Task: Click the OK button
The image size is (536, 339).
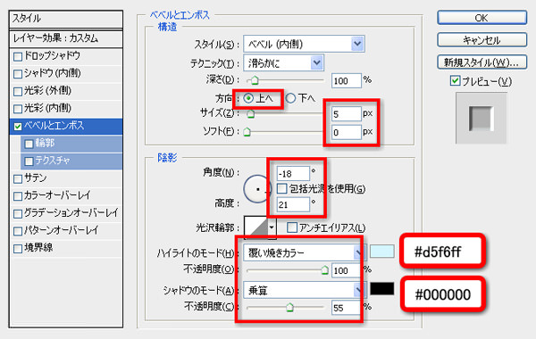Action: [x=482, y=18]
